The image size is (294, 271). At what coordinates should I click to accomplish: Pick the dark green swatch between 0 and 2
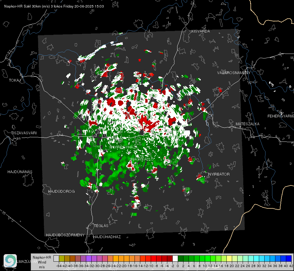(180, 259)
